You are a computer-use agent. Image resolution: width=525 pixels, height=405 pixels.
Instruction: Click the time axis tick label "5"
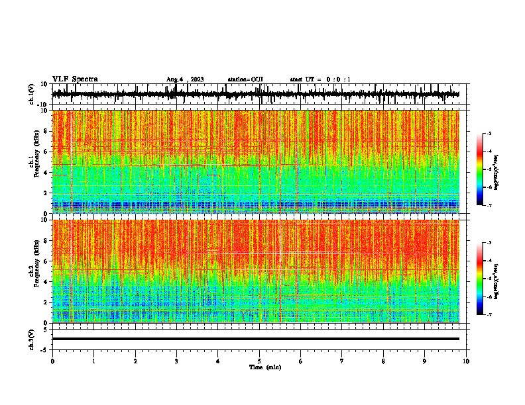coord(259,361)
